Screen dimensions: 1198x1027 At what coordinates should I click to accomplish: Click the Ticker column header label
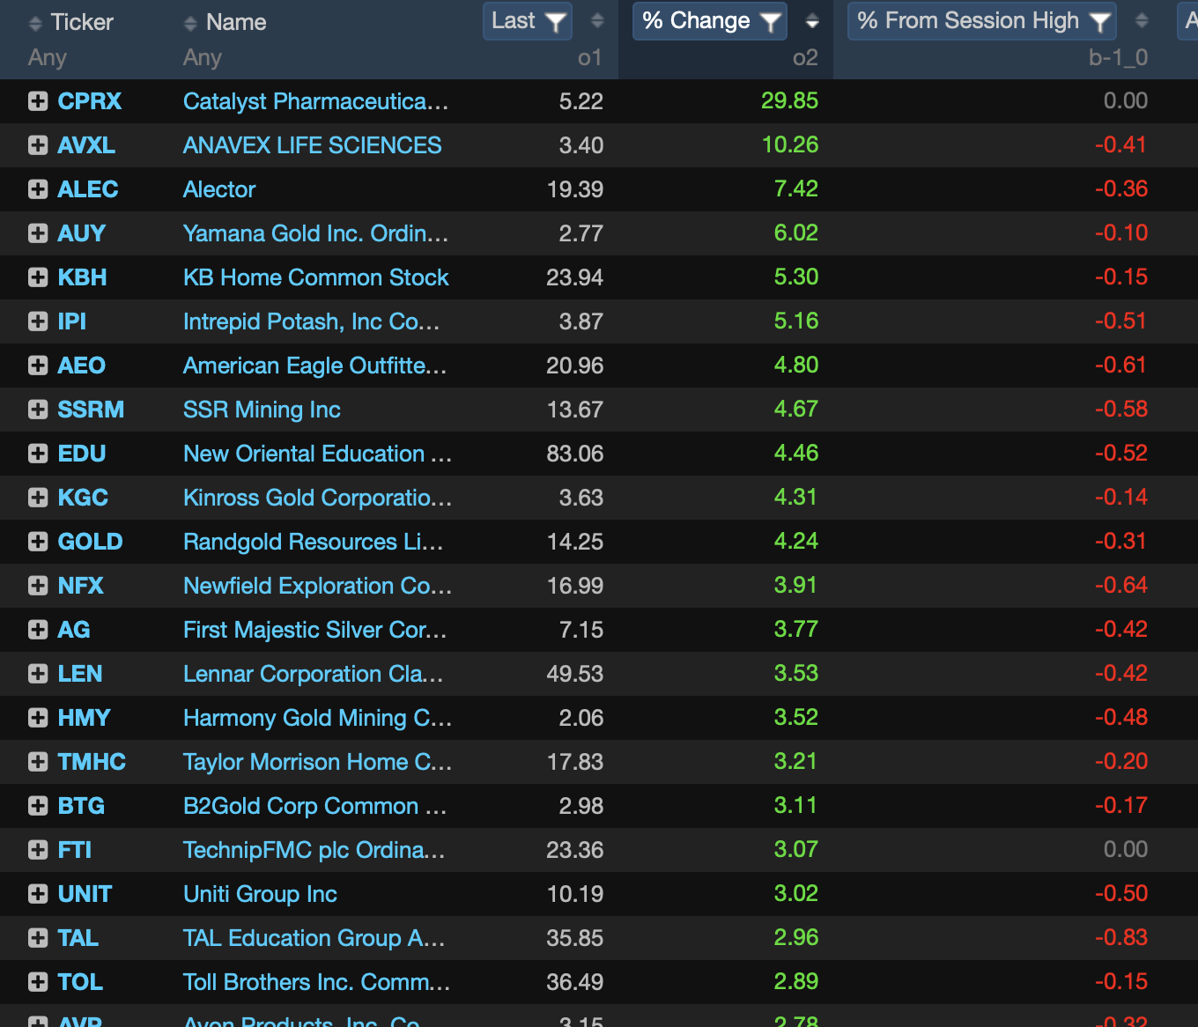pyautogui.click(x=82, y=23)
